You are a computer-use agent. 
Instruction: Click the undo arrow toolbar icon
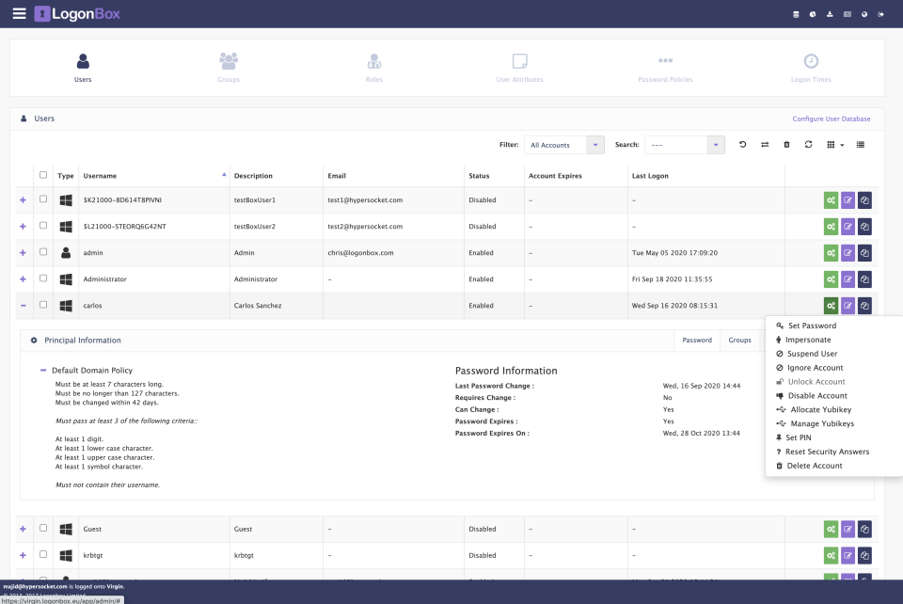pos(742,145)
